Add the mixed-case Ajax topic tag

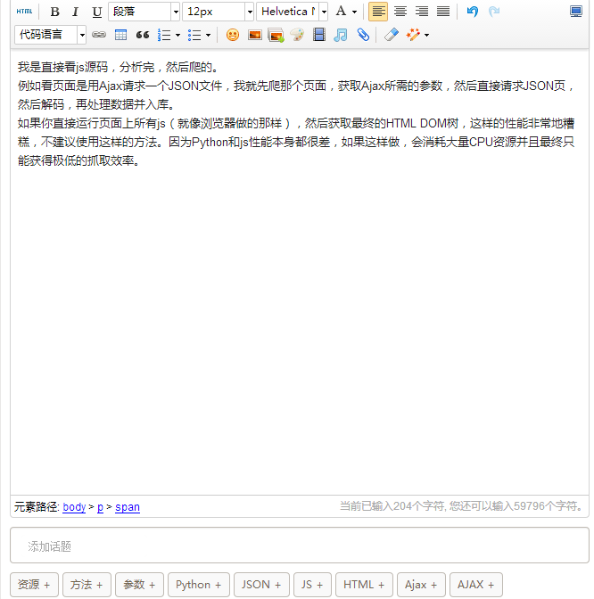click(x=421, y=585)
